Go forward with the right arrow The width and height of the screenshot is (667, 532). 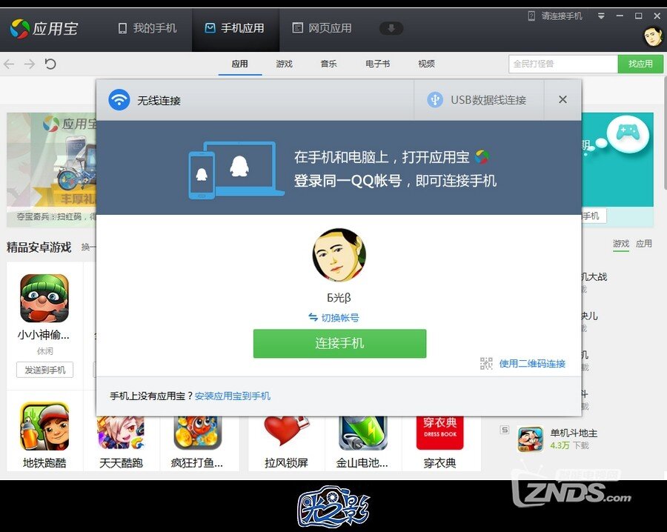tap(30, 64)
